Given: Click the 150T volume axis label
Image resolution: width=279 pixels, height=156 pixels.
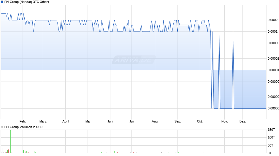Looking at the screenshot, I should 271,130.
